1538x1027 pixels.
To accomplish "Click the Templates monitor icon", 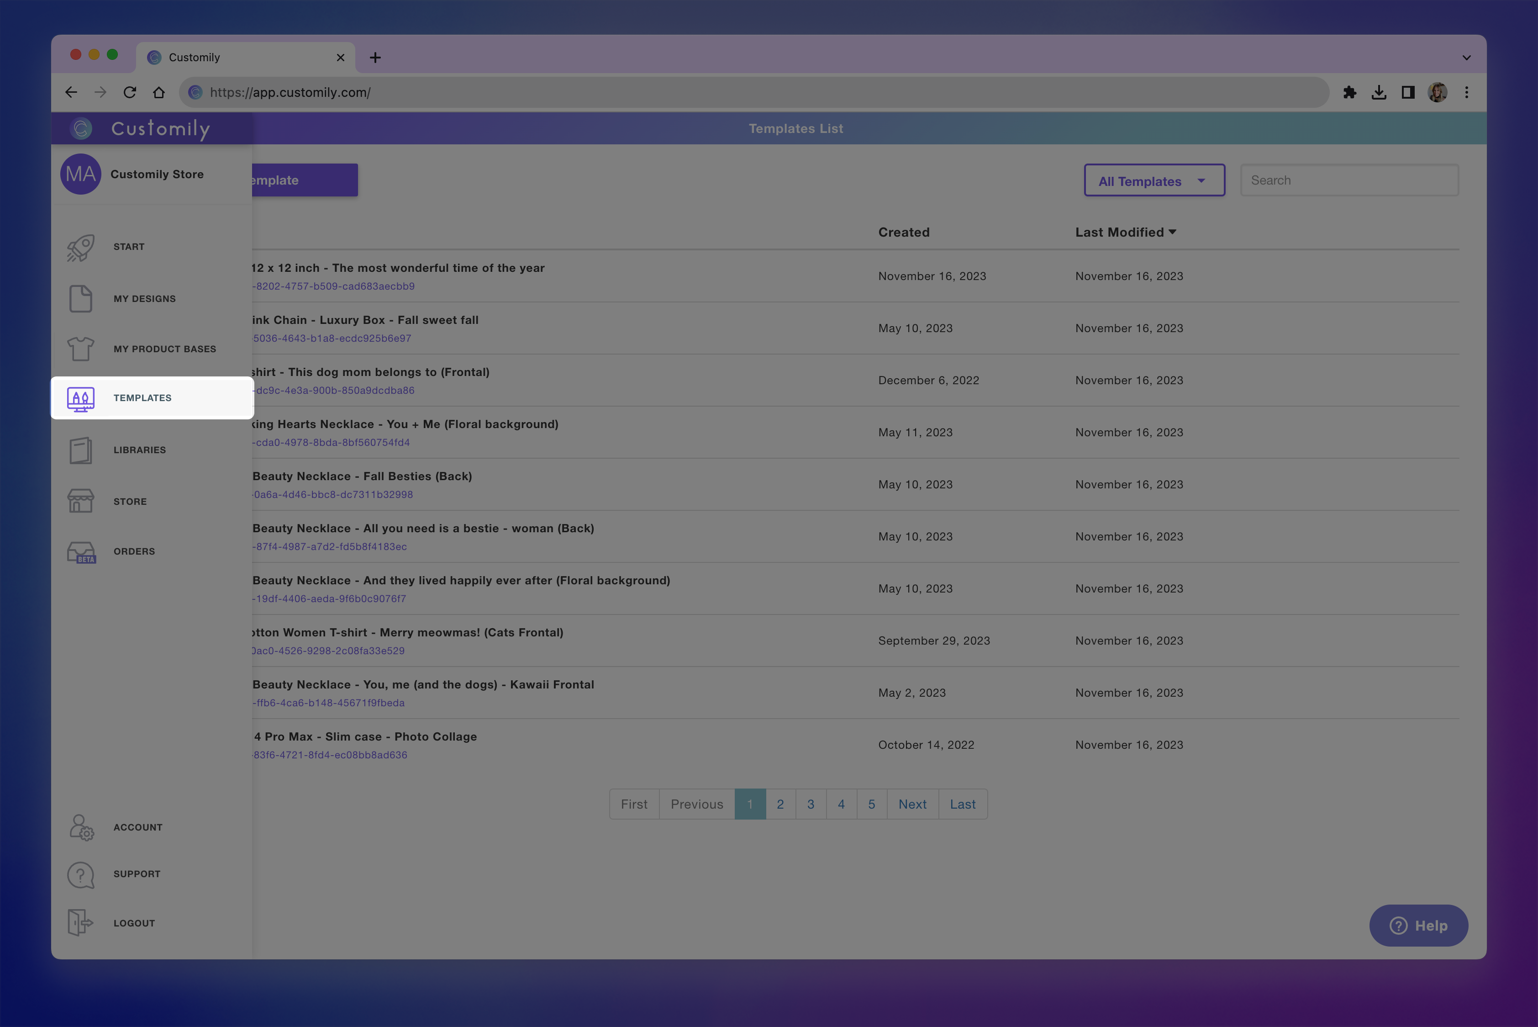I will click(80, 398).
